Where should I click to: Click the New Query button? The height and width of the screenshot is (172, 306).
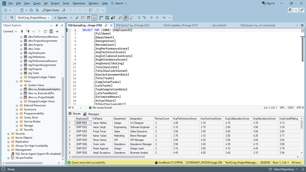pos(51,10)
